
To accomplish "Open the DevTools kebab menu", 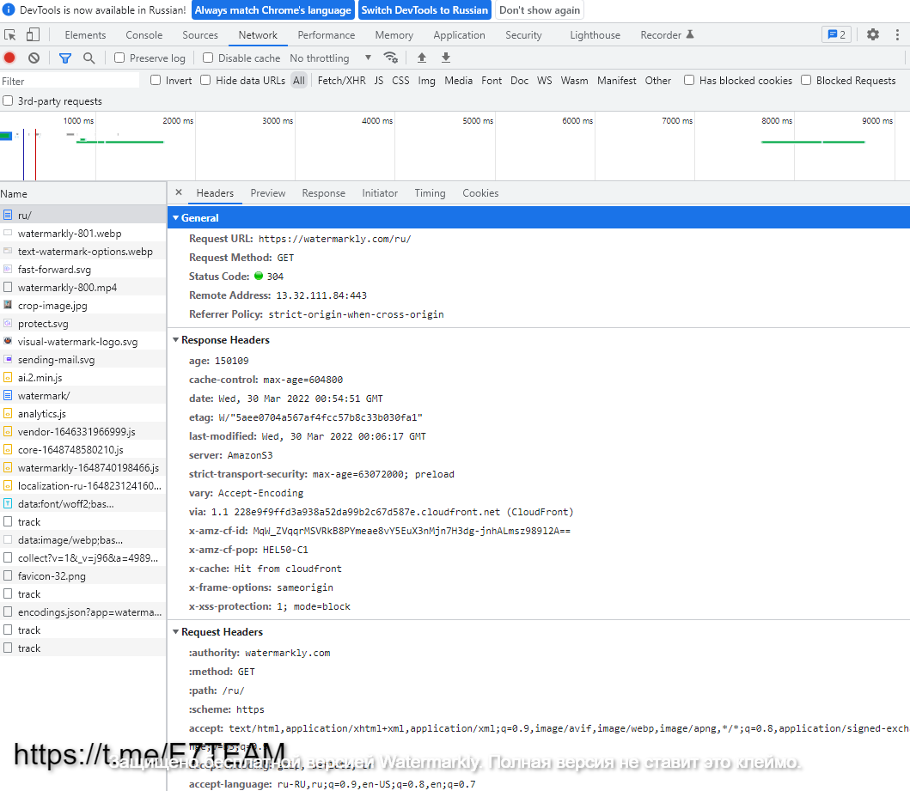I will coord(897,35).
